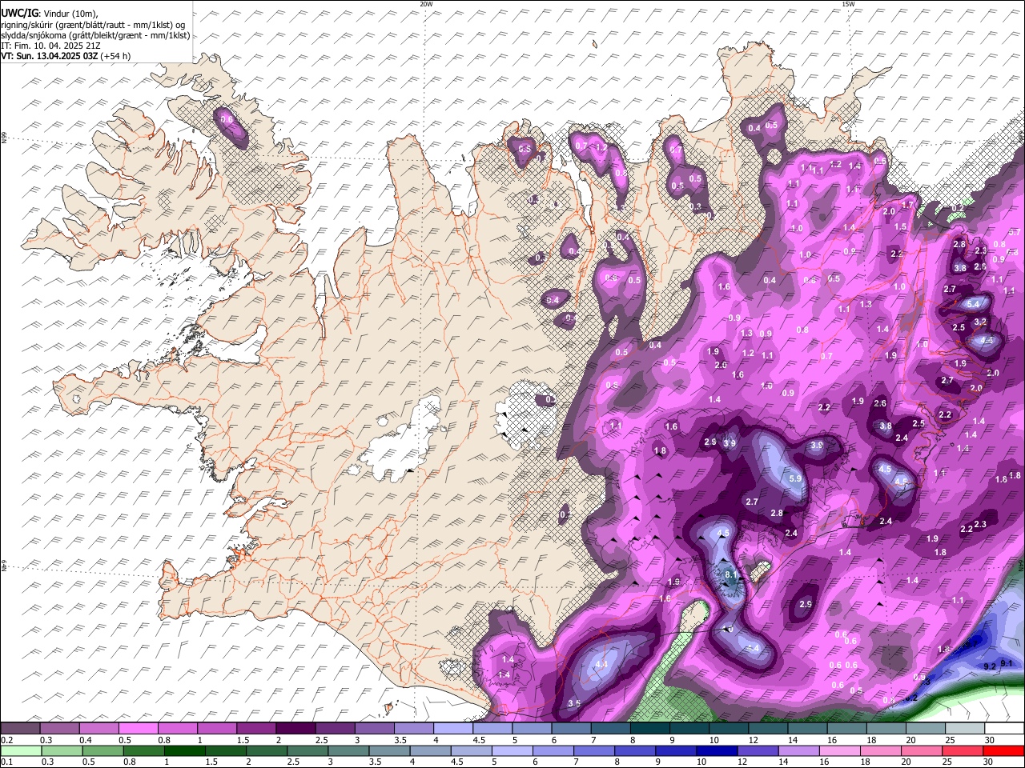The height and width of the screenshot is (768, 1025).
Task: Click the 'VT: Sun. 13.04.2025 03Z' valid time
Action: pos(50,56)
